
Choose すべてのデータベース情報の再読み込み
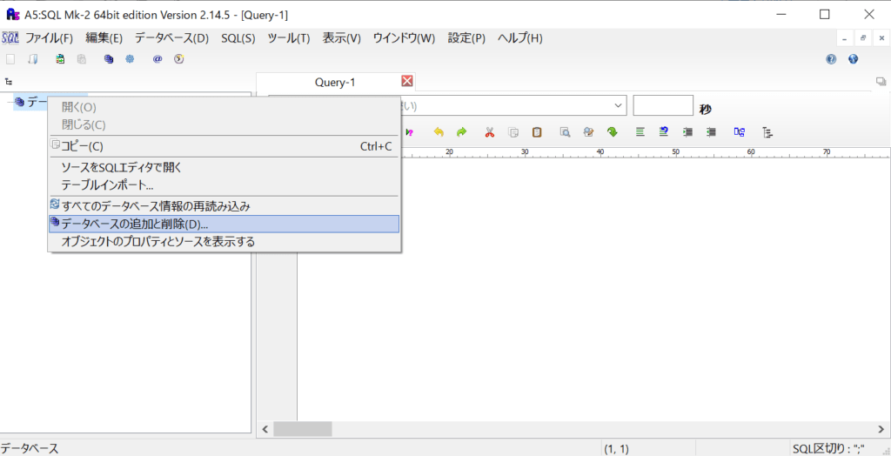(224, 206)
